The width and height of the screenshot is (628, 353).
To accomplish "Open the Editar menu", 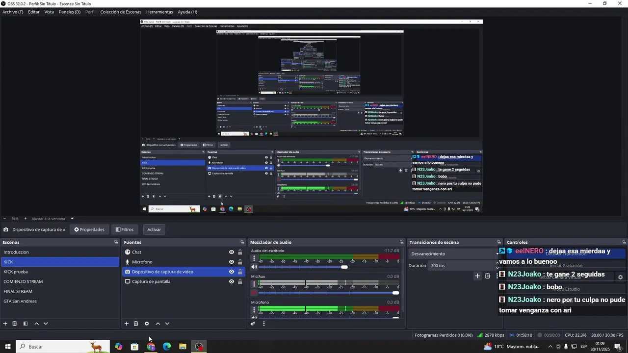I will 34,12.
